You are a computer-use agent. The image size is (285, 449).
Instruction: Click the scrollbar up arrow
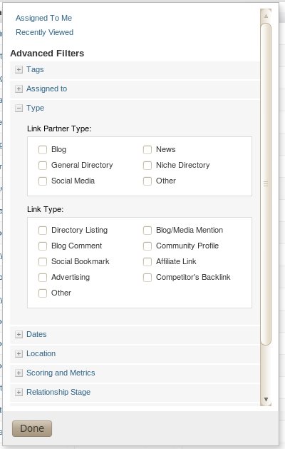[x=266, y=16]
